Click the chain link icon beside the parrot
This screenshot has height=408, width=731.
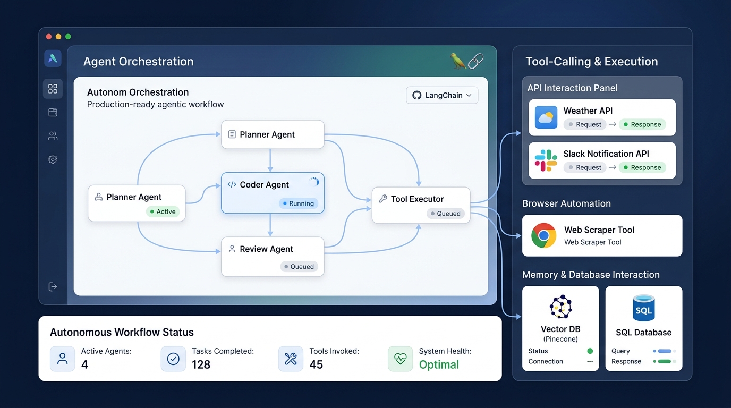tap(475, 61)
